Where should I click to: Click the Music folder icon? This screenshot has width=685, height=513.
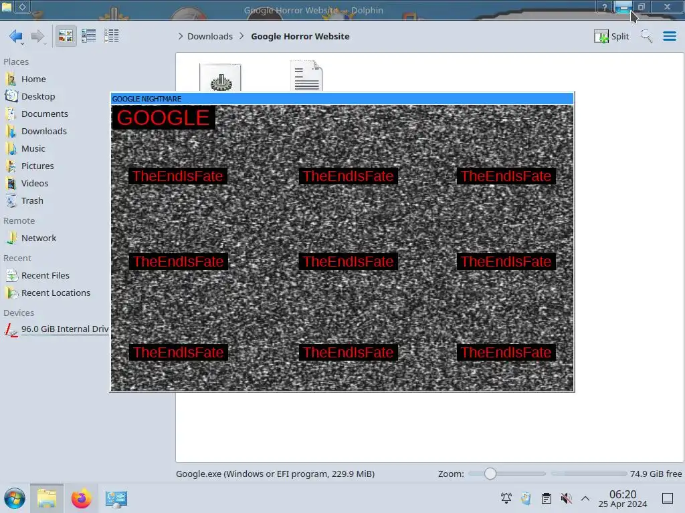pyautogui.click(x=11, y=149)
